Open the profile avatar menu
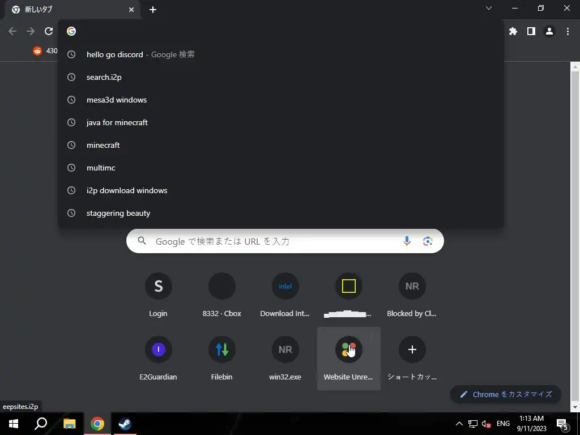 549,32
